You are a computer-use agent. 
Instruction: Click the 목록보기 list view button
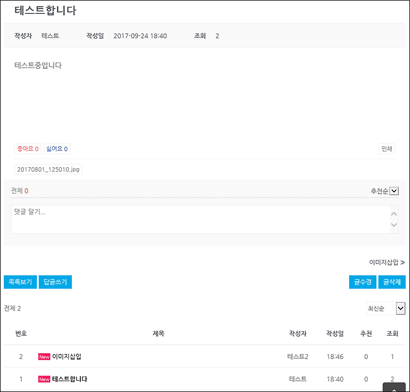click(20, 282)
